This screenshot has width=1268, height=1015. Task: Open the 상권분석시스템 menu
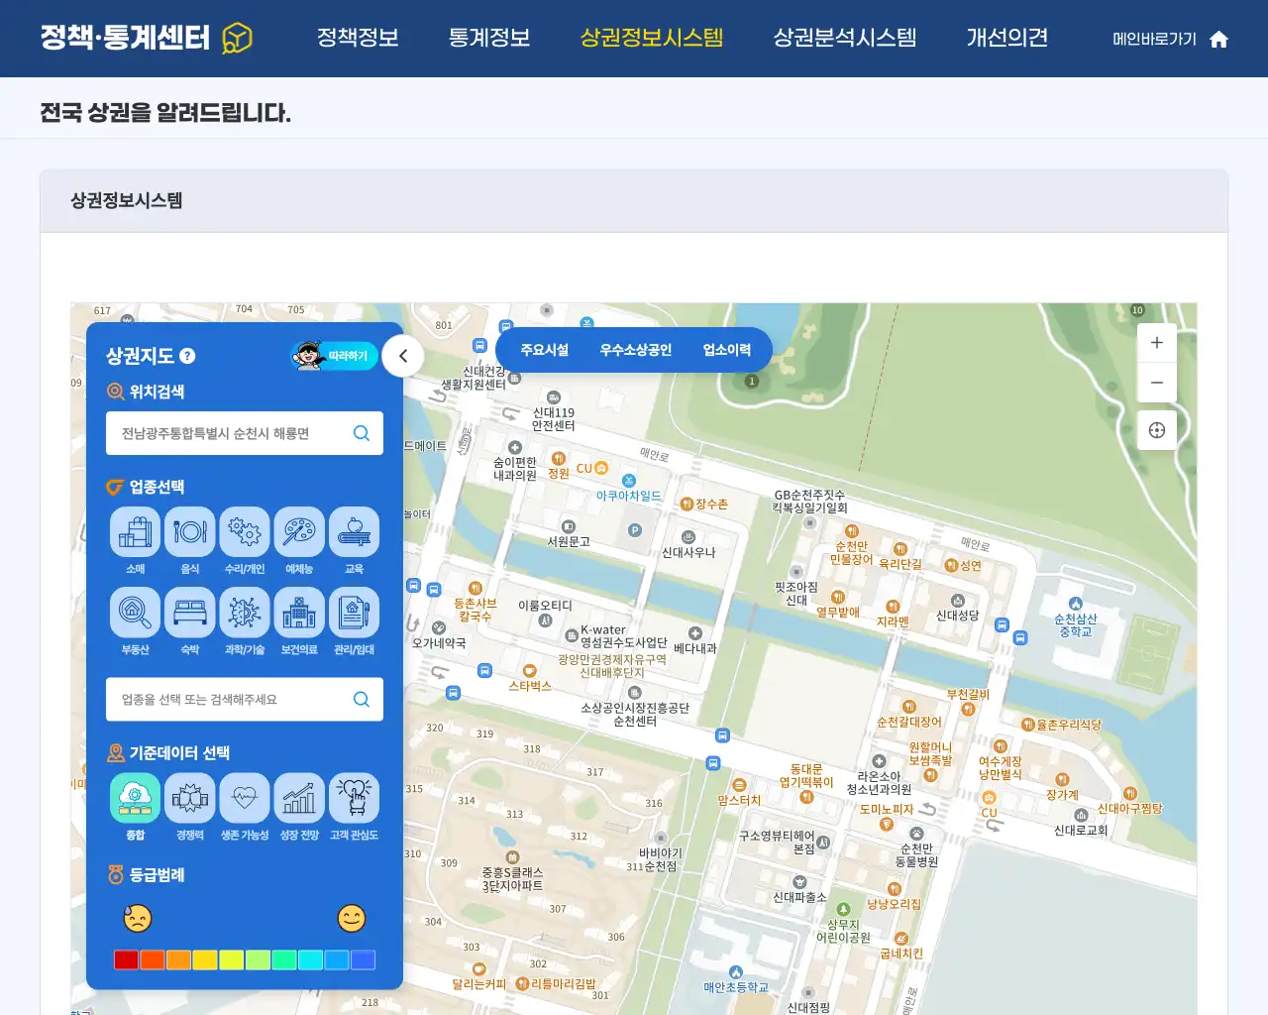pyautogui.click(x=845, y=38)
